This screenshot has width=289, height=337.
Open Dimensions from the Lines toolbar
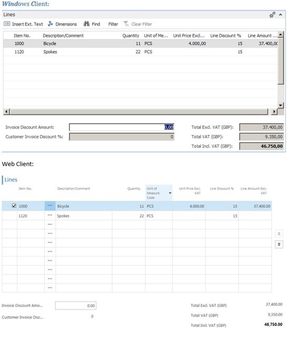tap(63, 24)
